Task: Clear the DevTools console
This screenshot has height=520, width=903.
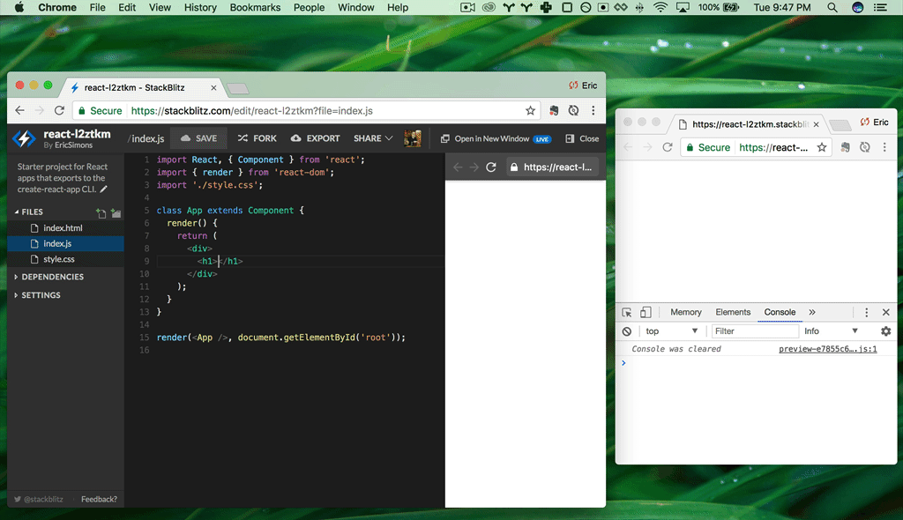Action: click(x=627, y=331)
